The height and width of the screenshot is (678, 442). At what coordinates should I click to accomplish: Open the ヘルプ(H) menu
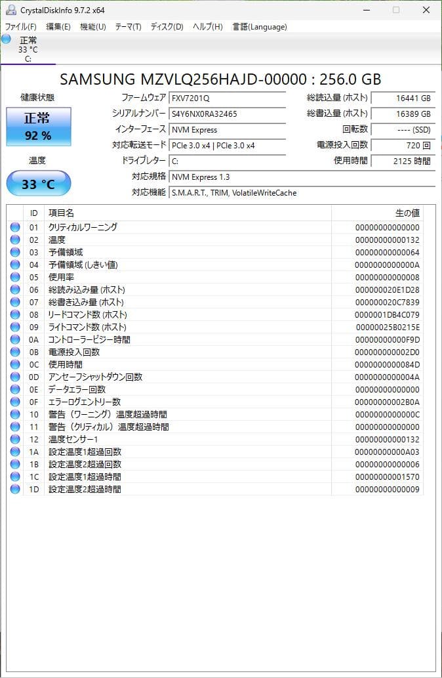(x=207, y=27)
